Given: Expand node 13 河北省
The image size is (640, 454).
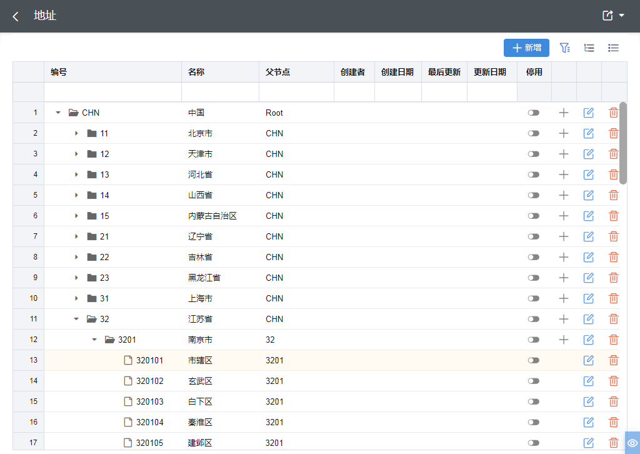Looking at the screenshot, I should [x=76, y=174].
